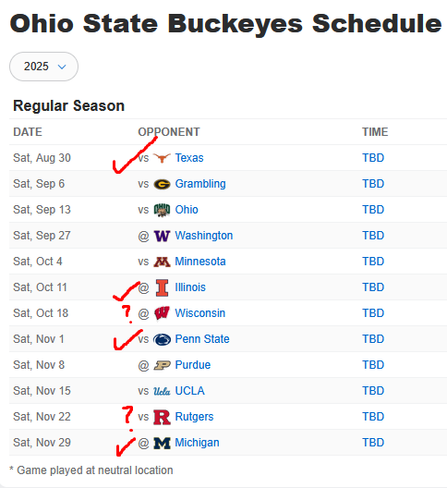Viewport: 447px width, 488px height.
Task: Click the Wisconsin Badgers W logo
Action: (x=162, y=313)
